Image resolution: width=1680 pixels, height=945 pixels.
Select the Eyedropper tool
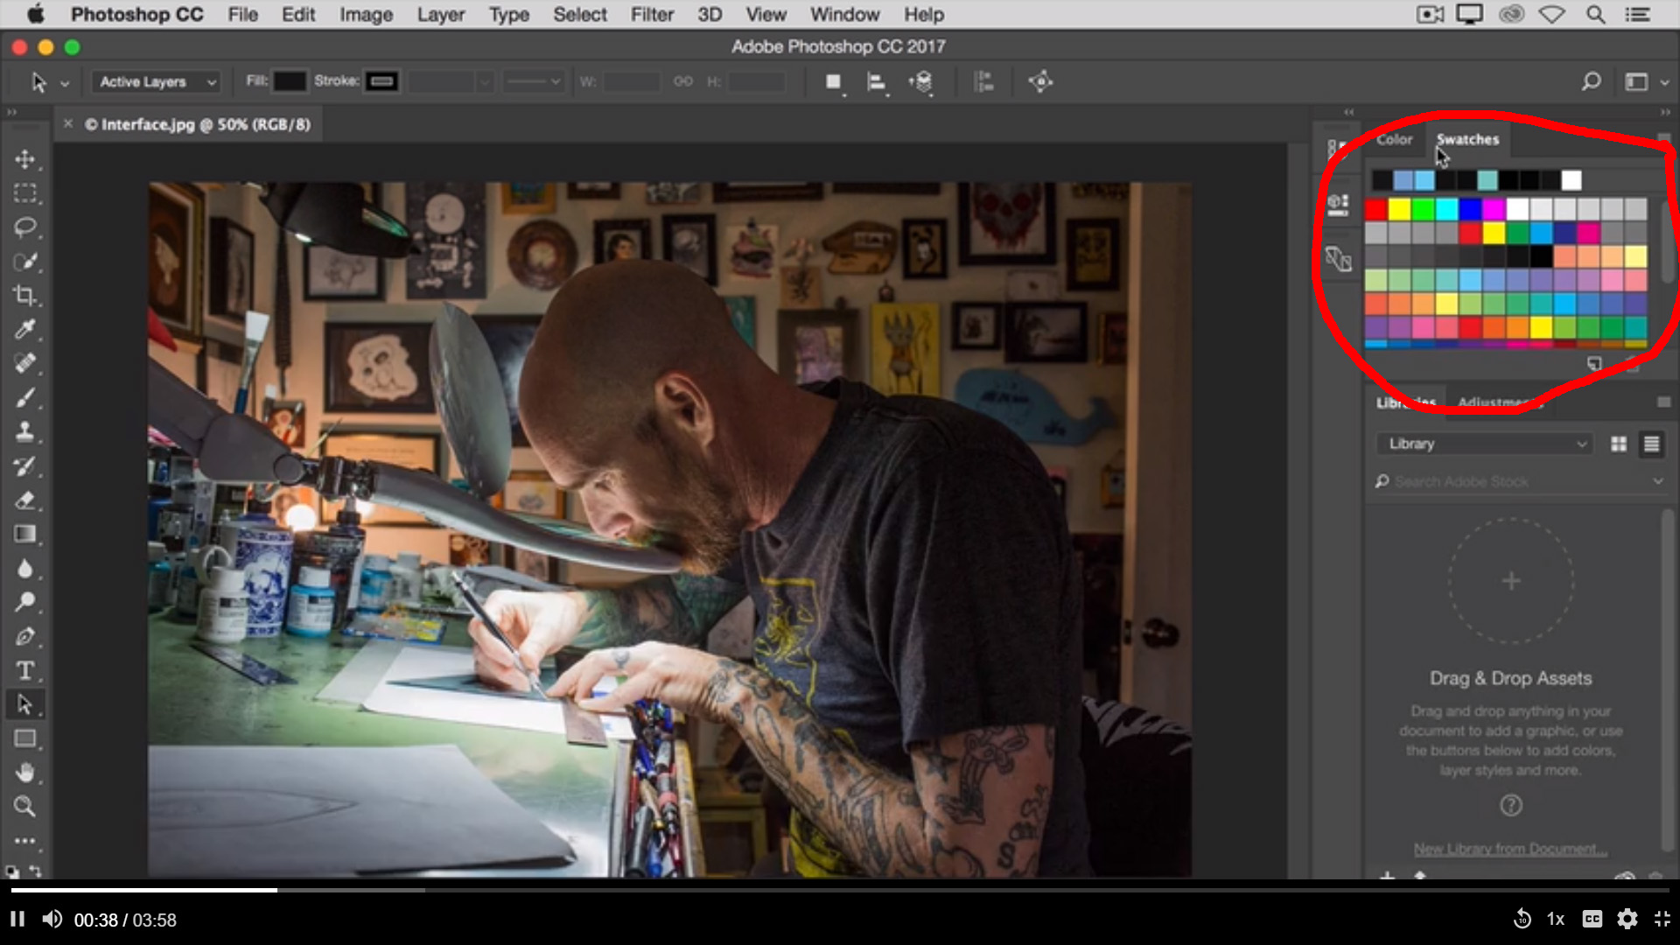26,329
